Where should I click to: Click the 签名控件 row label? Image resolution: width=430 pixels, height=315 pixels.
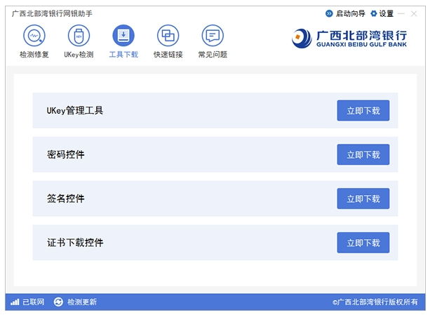coord(65,199)
